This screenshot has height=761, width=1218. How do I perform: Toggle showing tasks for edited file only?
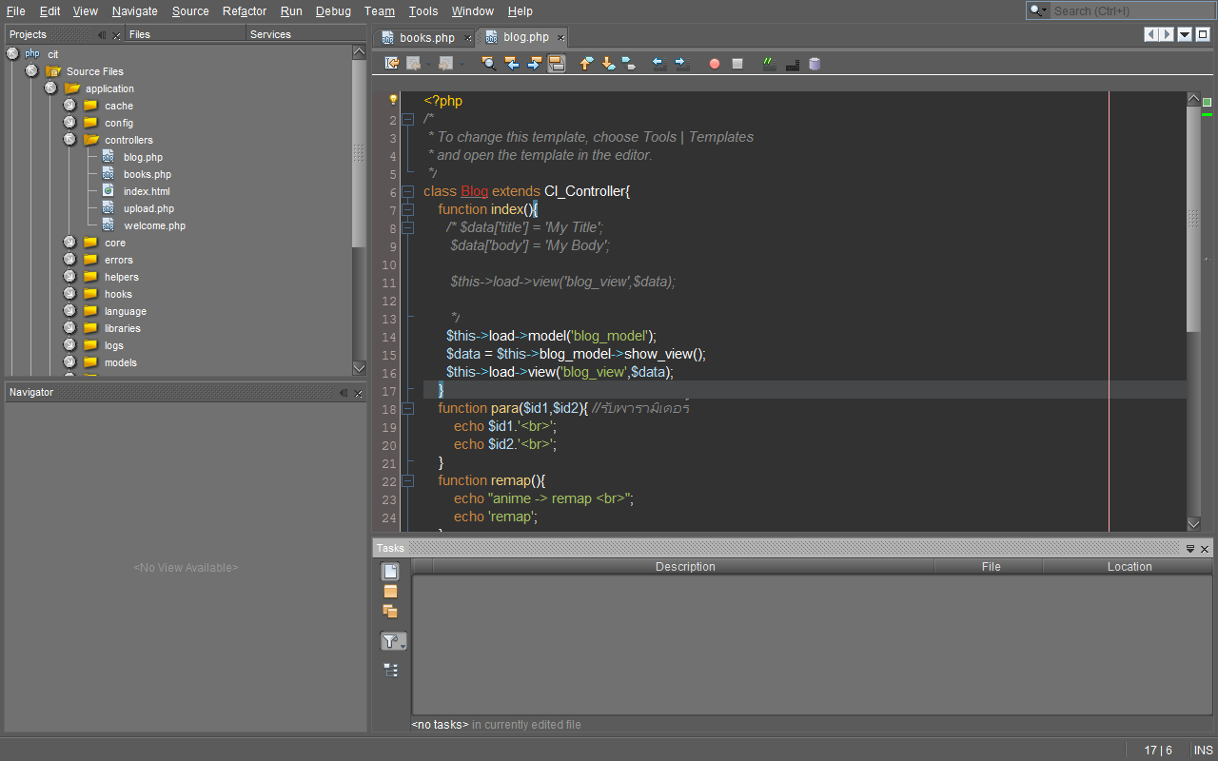coord(391,571)
